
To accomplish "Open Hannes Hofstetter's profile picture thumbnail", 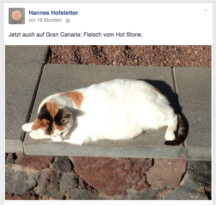I will click(17, 16).
